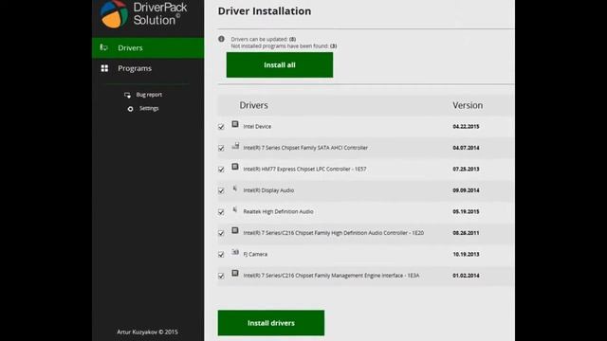Screen dimensions: 607x341
Task: Click the Install all button
Action: [x=280, y=65]
